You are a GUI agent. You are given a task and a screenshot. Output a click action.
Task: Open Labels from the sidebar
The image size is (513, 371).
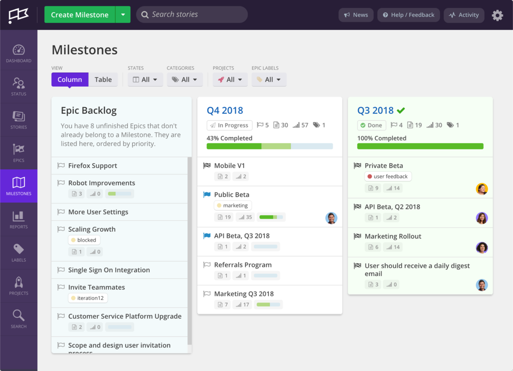click(19, 252)
